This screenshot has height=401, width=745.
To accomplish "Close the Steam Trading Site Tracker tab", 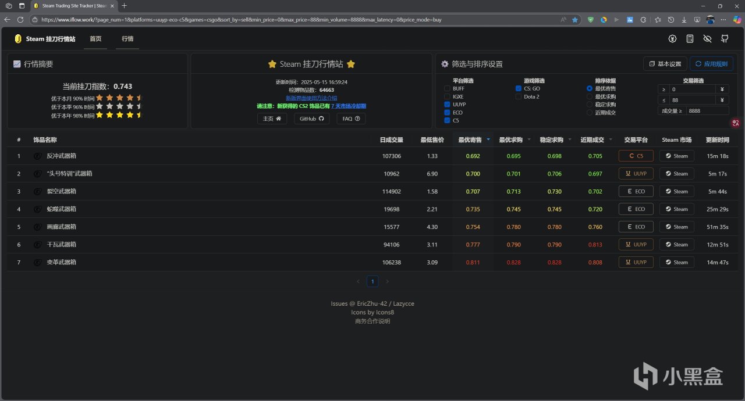I will (112, 6).
